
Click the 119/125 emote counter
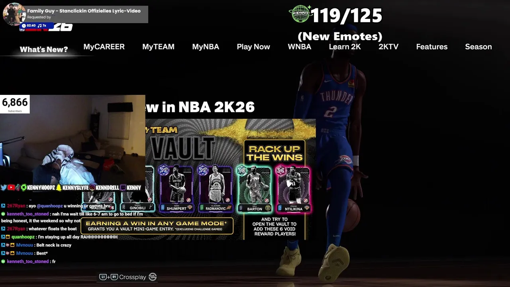point(346,16)
